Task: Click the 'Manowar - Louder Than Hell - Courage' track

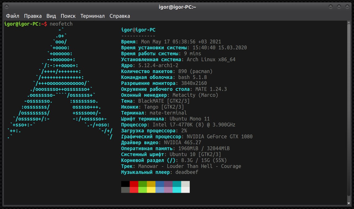Action: pos(190,166)
